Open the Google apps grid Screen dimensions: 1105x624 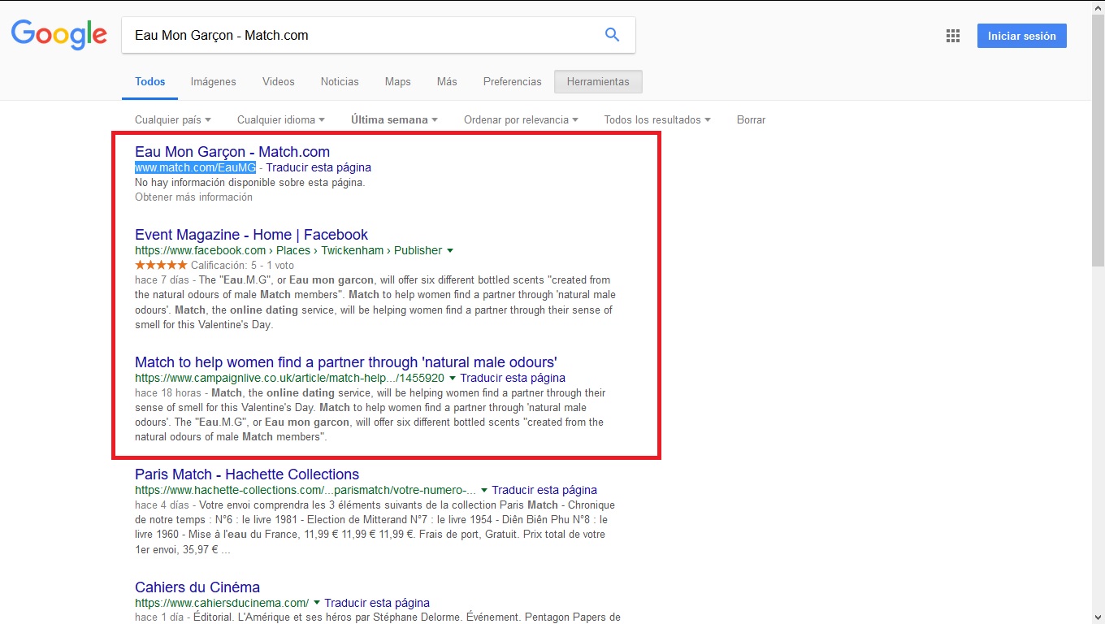click(x=953, y=36)
